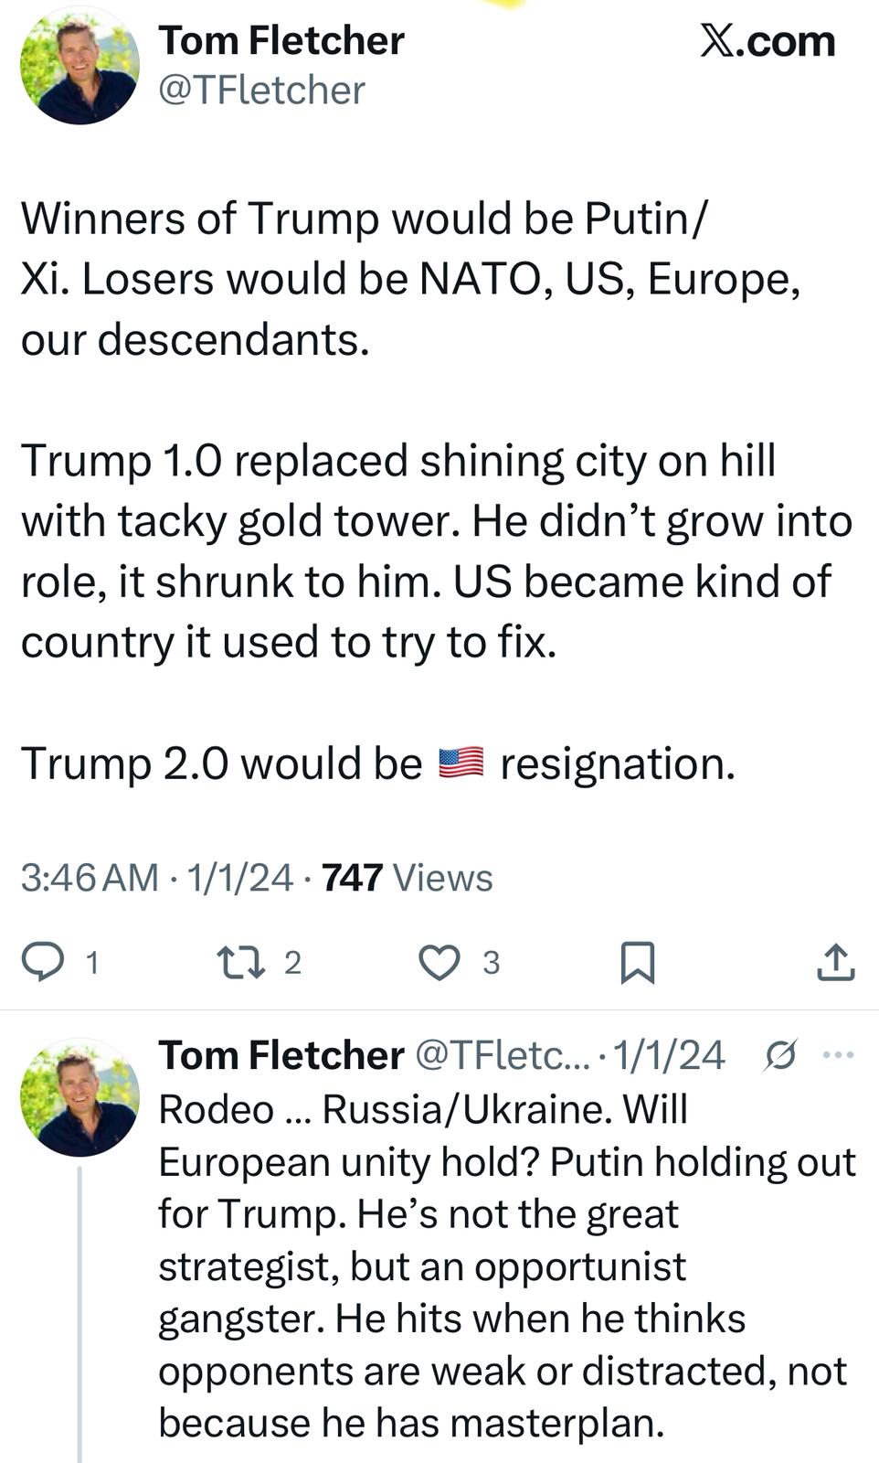Bookmark this tweet
Screen dimensions: 879x1463
point(637,962)
